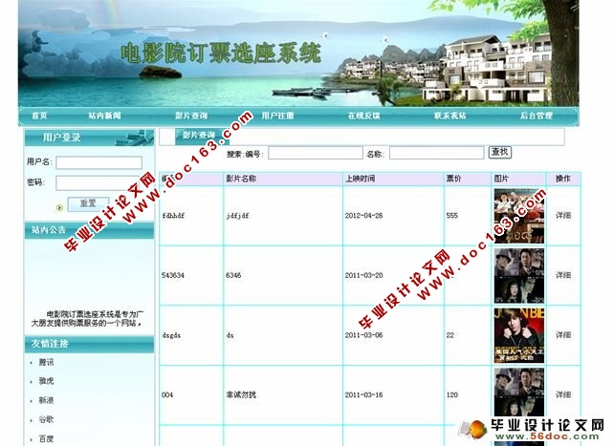The height and width of the screenshot is (446, 614).
Task: Click the poster thumbnail for 非诚勿扰
Action: [519, 393]
